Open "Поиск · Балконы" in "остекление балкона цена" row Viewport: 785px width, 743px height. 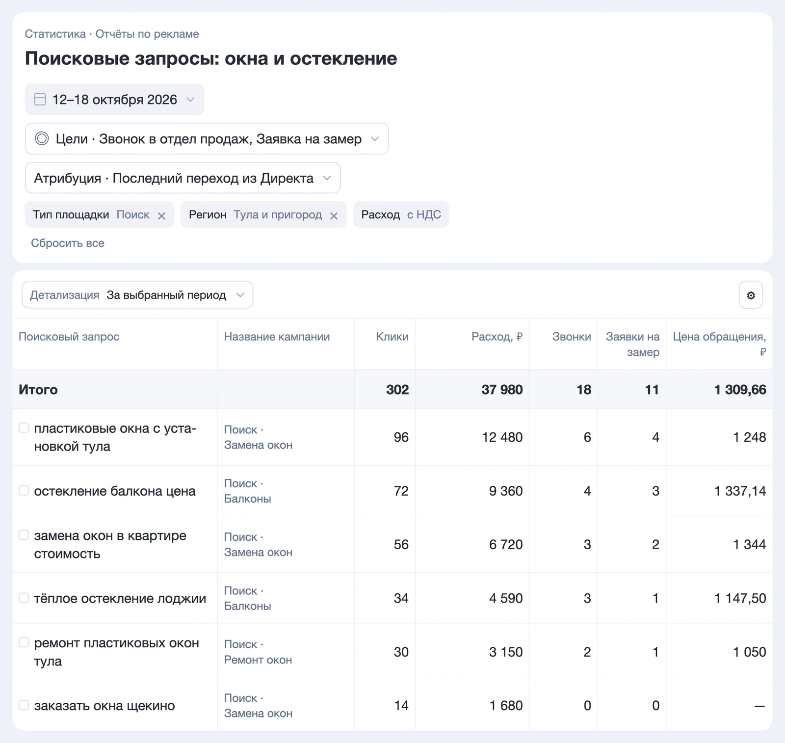[x=248, y=491]
